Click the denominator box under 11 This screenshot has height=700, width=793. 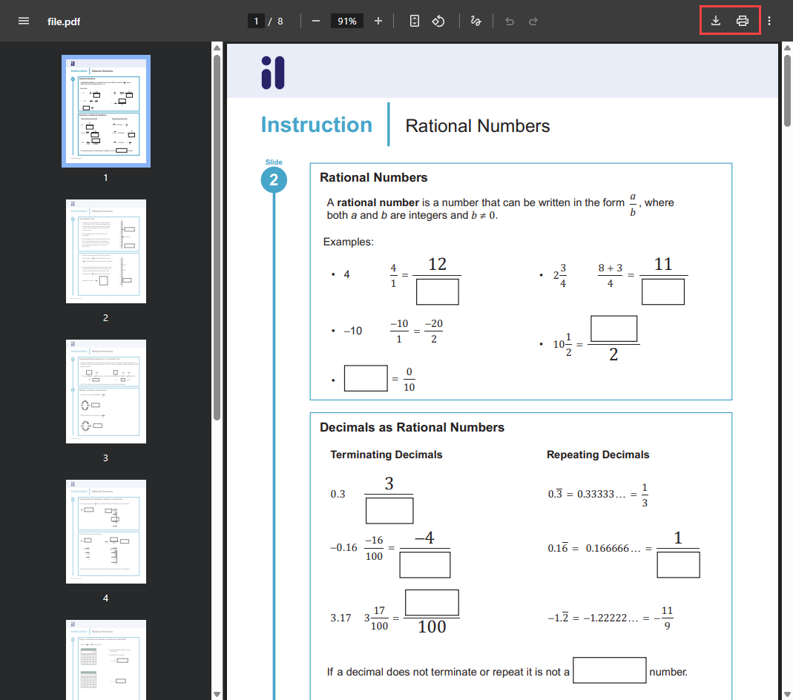(x=663, y=291)
